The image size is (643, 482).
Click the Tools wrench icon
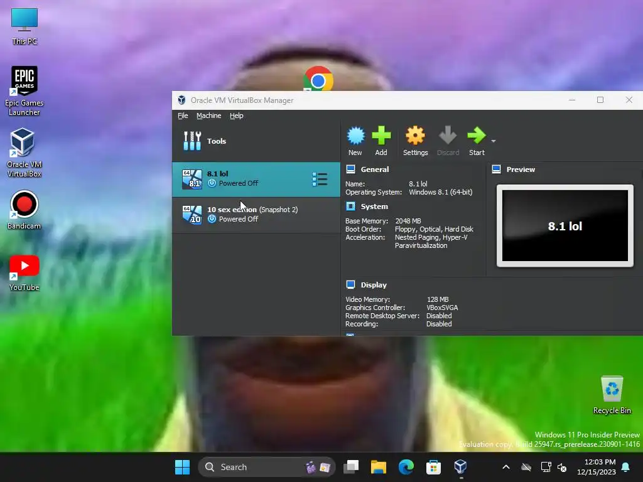click(192, 141)
